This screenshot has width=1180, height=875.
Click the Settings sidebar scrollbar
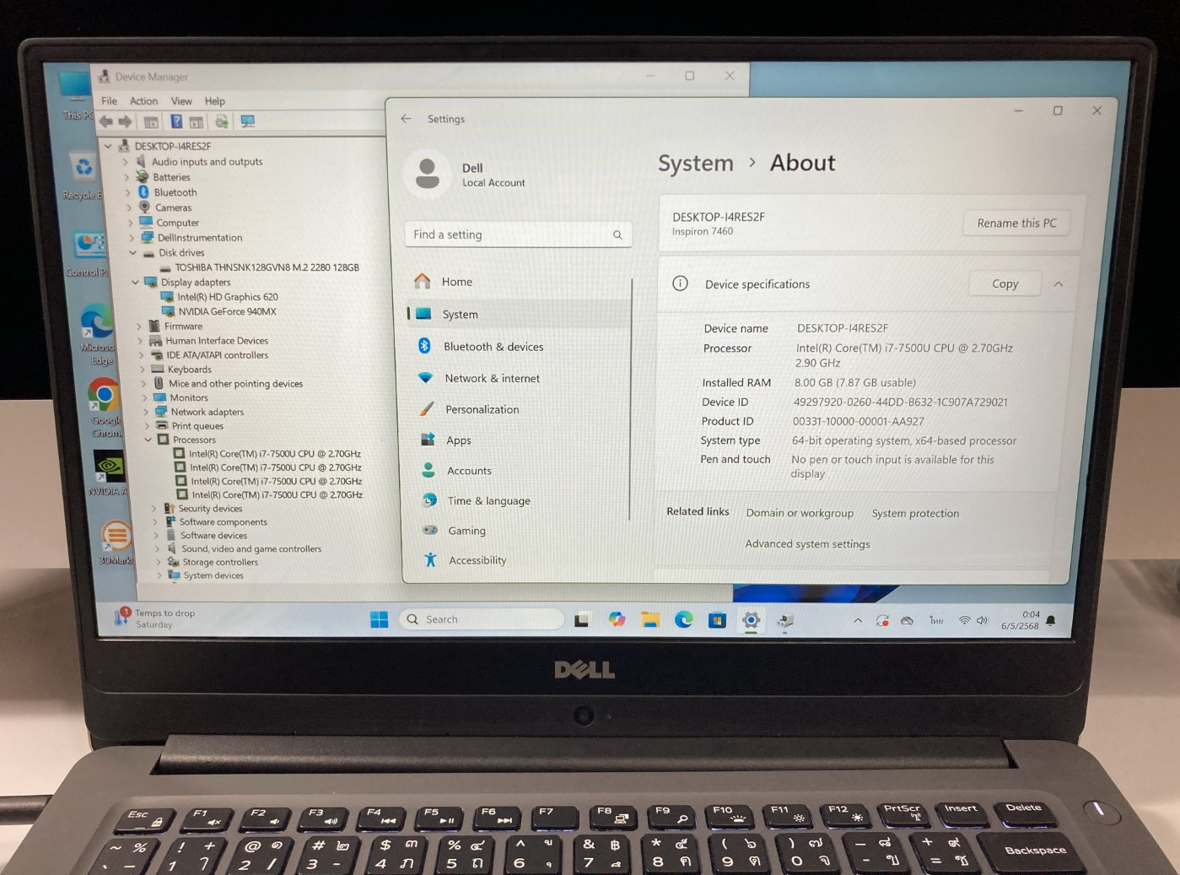pos(631,399)
